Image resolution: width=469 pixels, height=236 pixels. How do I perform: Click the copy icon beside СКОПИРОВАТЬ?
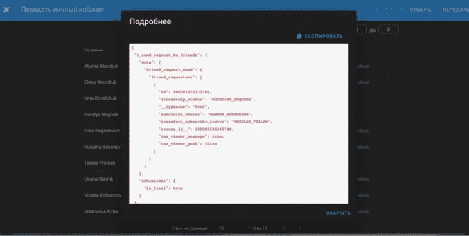point(299,36)
